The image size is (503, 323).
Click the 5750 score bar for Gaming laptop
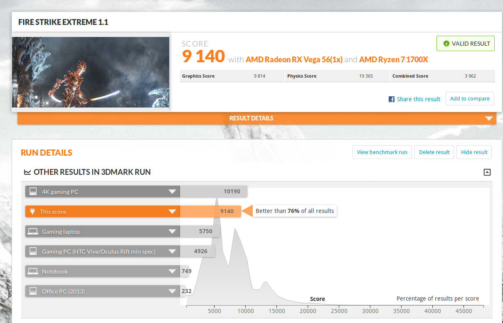click(199, 232)
